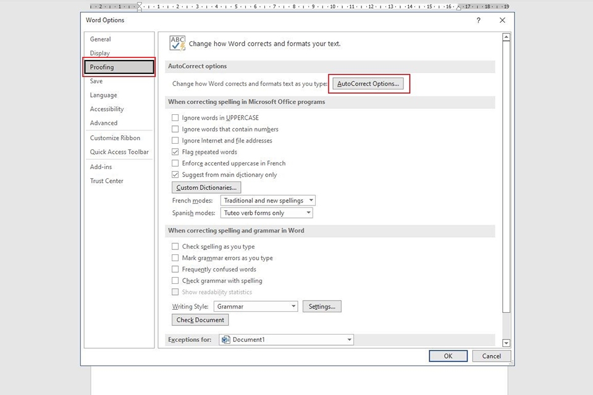The width and height of the screenshot is (593, 395).
Task: Enable Enforce accented uppercase in French
Action: click(175, 163)
